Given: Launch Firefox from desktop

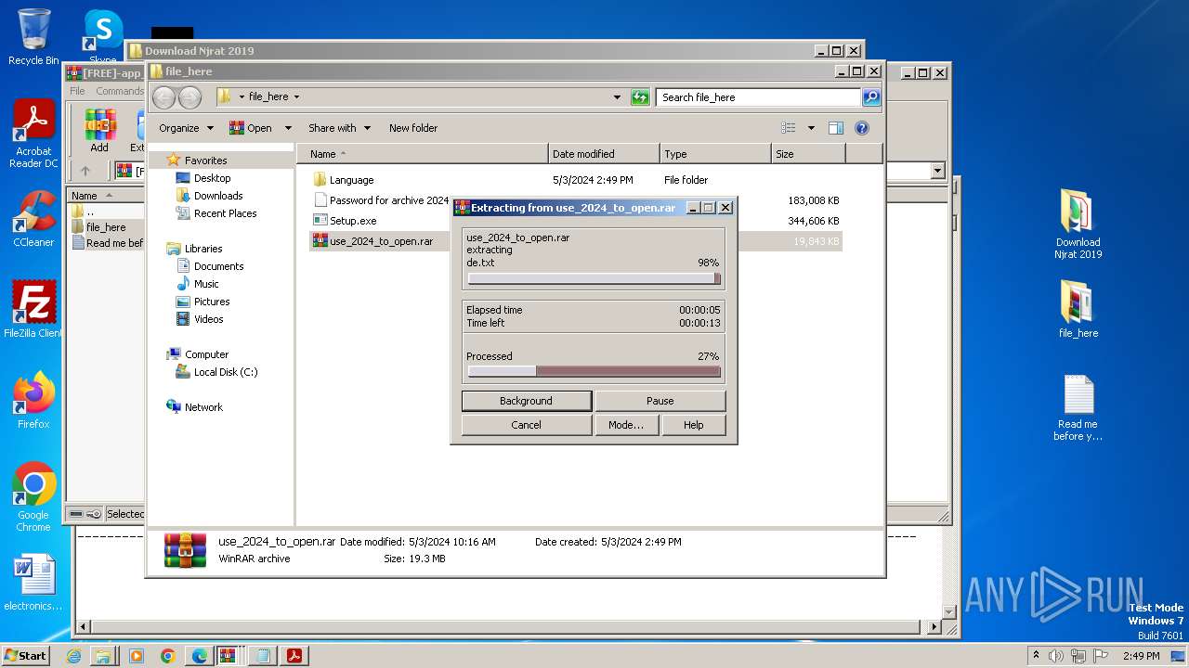Looking at the screenshot, I should 33,401.
